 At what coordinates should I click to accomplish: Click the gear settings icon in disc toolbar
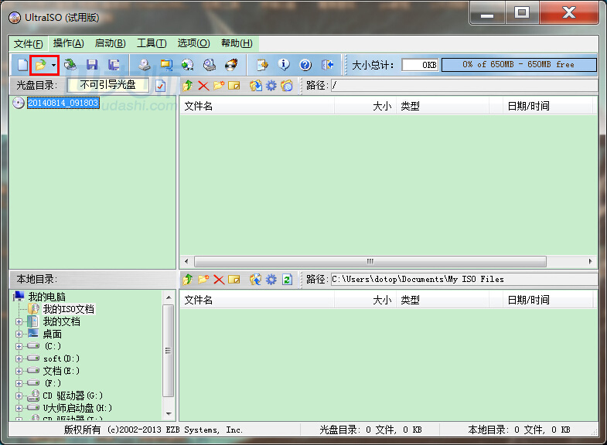(x=271, y=86)
